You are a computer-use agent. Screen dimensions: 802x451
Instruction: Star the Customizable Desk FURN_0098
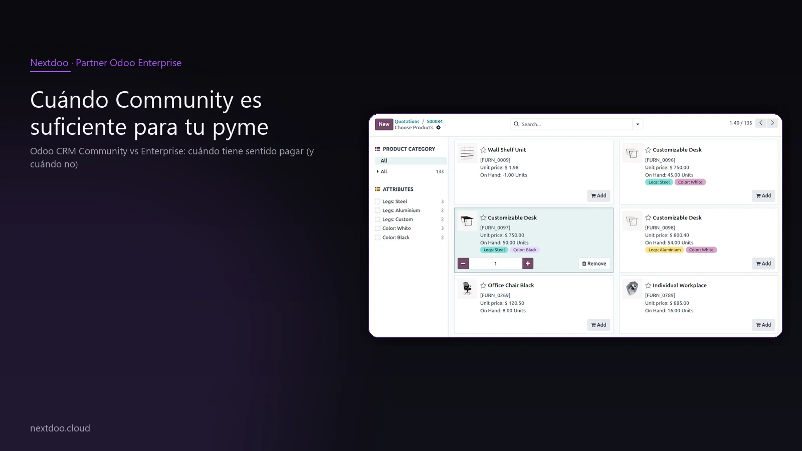pos(648,217)
